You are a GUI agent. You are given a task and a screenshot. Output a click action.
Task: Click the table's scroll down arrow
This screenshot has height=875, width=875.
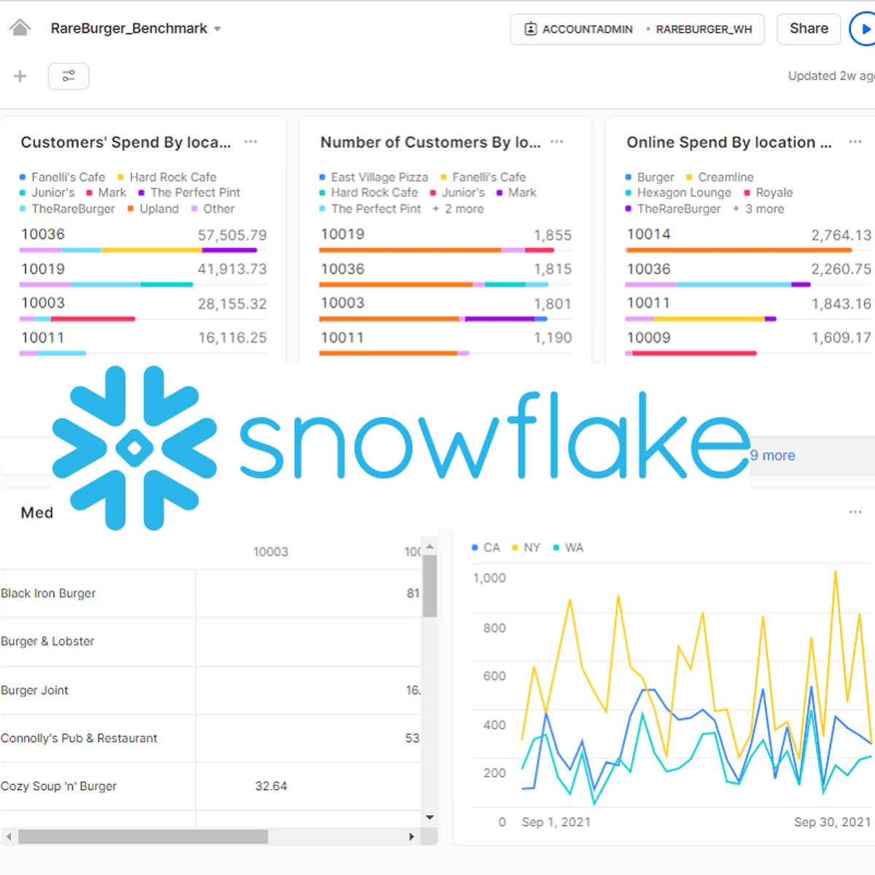[x=429, y=817]
